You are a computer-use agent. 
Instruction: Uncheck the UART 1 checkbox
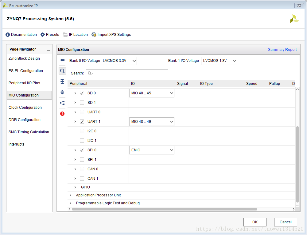point(82,122)
